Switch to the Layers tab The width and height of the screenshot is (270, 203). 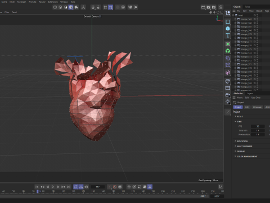tap(250, 94)
